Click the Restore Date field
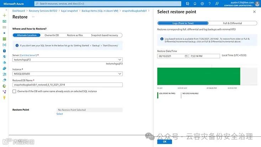 click(x=172, y=56)
